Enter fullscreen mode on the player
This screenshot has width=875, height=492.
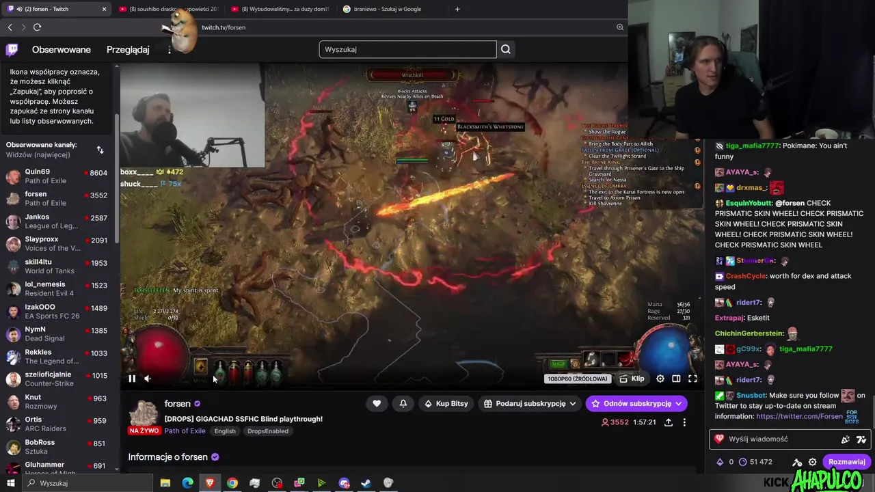692,379
